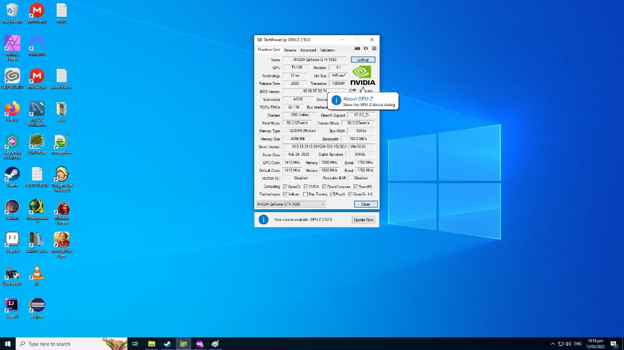This screenshot has width=624, height=350.
Task: Switch to the Graphics Card tab
Action: [x=269, y=50]
